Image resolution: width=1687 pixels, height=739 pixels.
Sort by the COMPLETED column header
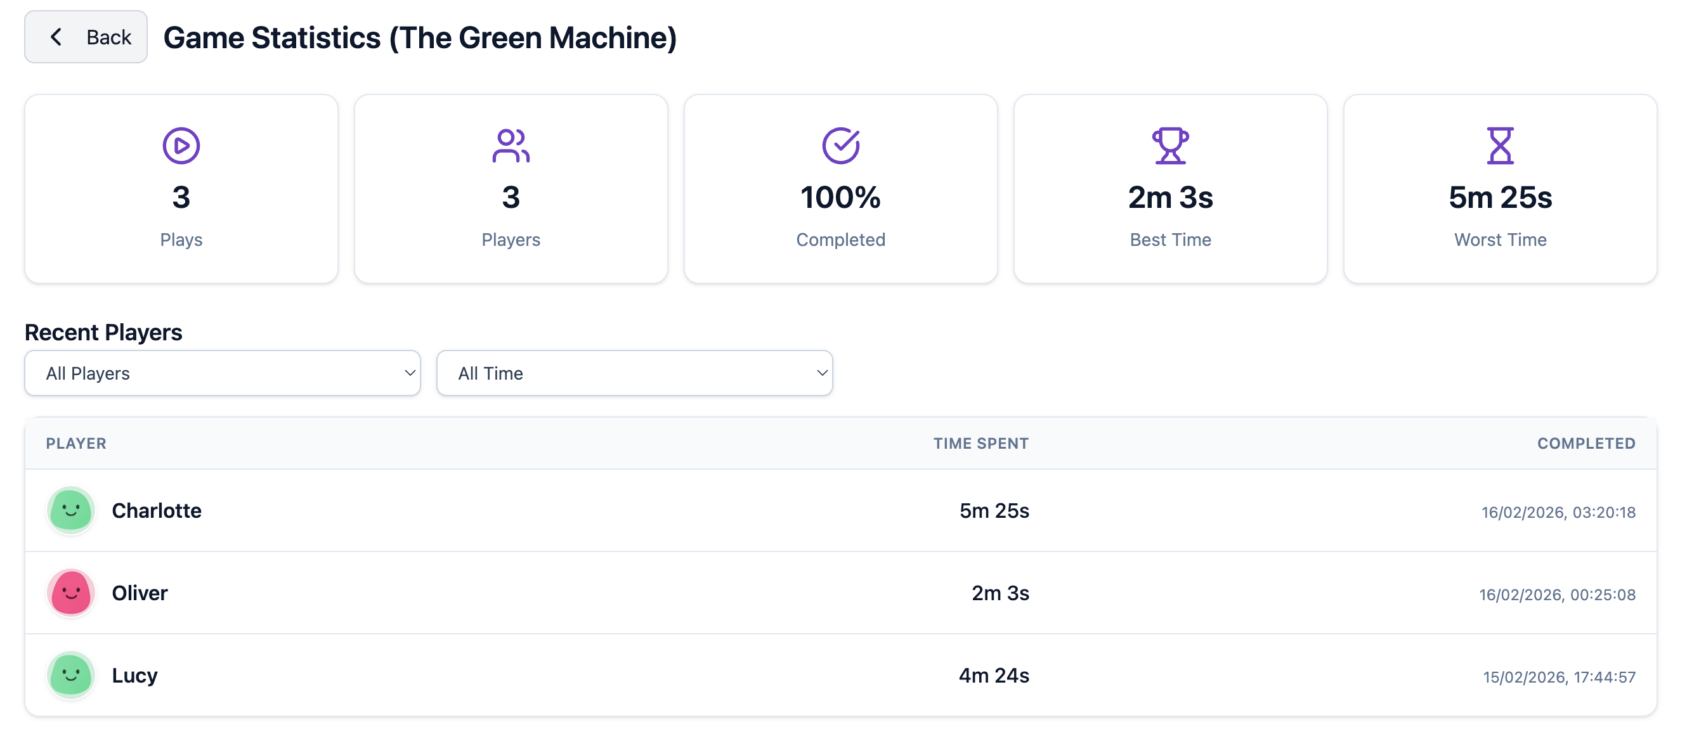1586,443
